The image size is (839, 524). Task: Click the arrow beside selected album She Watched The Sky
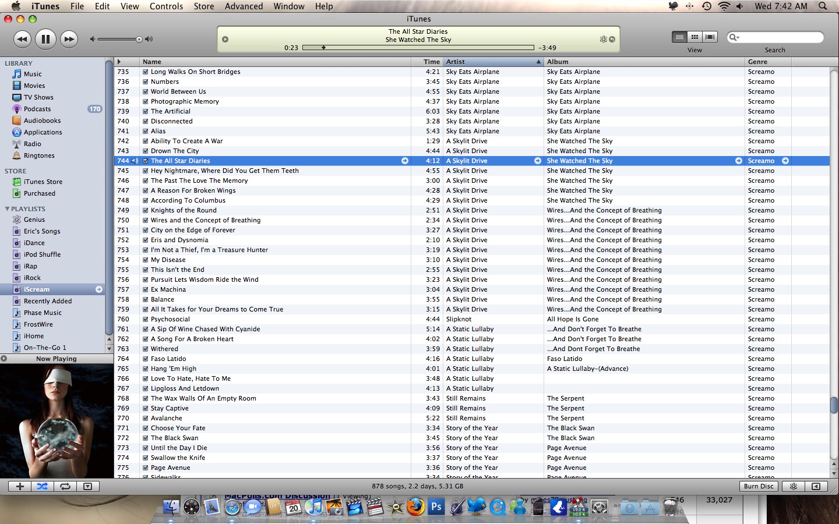pyautogui.click(x=739, y=161)
